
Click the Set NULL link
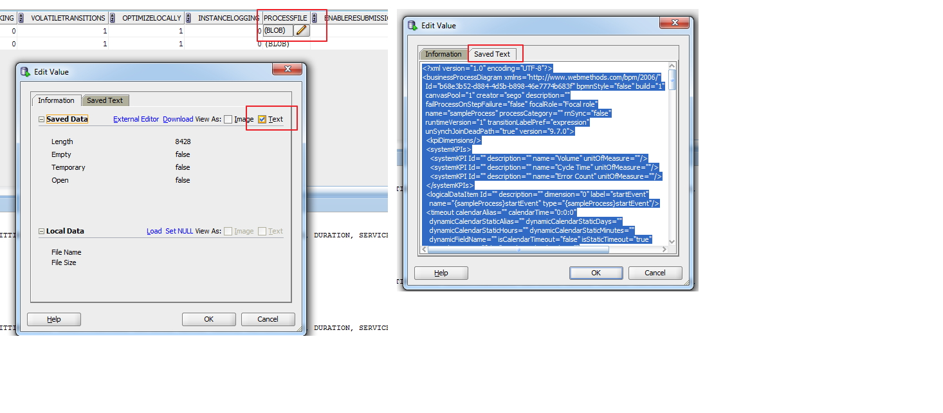179,231
